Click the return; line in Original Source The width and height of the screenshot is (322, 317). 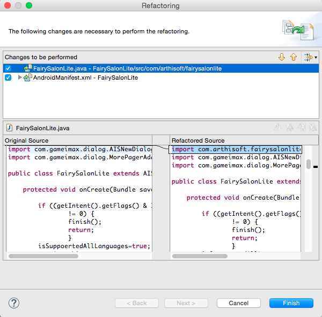click(x=80, y=230)
